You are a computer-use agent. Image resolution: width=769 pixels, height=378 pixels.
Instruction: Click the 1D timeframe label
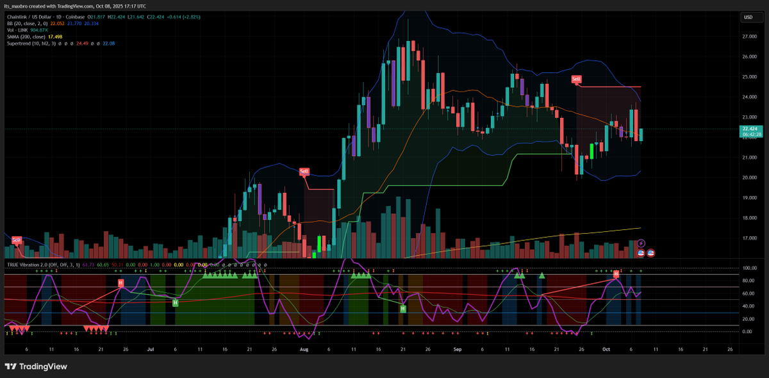coord(59,17)
